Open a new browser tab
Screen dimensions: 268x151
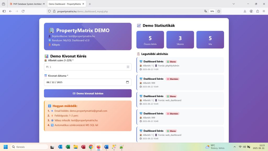90,4
